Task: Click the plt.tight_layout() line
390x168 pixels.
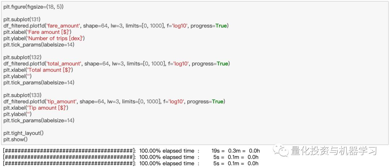Action: point(23,133)
